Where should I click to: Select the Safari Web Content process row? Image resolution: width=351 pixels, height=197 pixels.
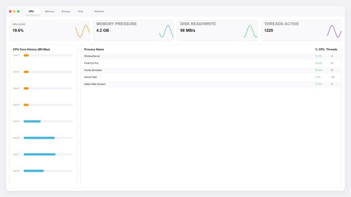pyautogui.click(x=211, y=84)
